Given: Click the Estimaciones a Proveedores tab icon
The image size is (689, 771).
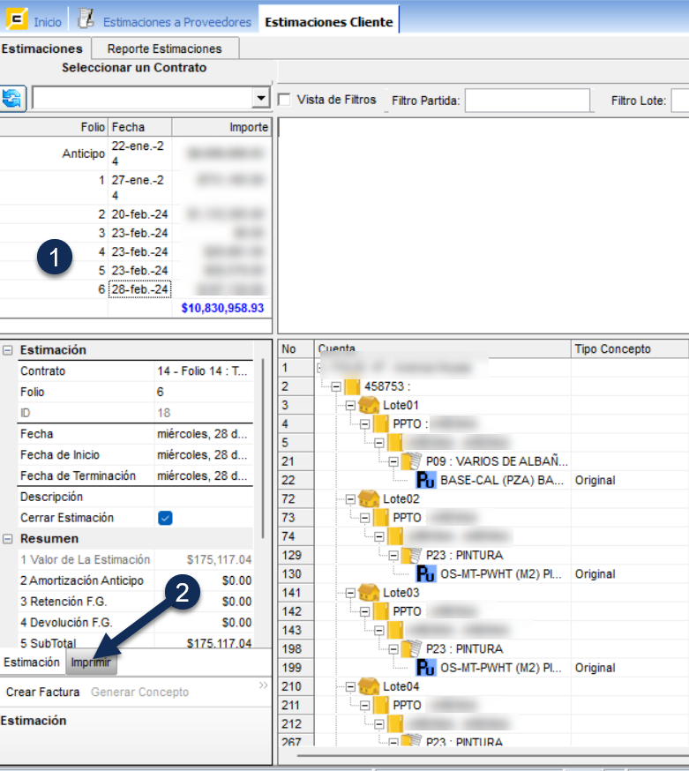Looking at the screenshot, I should click(86, 19).
